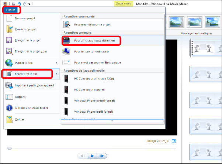Click the Windows Phone petit format icon
The width and height of the screenshot is (222, 164).
click(66, 112)
